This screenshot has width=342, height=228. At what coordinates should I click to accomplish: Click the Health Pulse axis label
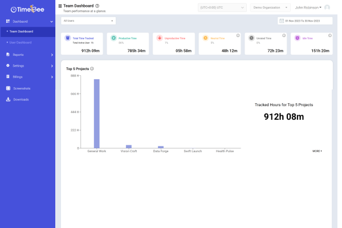pos(225,151)
